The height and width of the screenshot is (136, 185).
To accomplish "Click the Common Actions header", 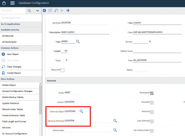I will (21, 48).
